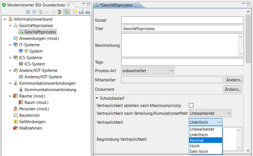This screenshot has height=156, width=253.
Task: Select the ICS-System tree item
Action: [35, 64]
